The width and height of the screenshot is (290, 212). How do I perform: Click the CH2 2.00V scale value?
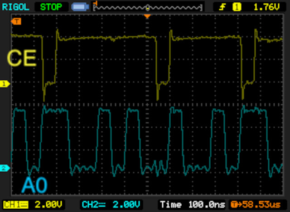click(126, 205)
